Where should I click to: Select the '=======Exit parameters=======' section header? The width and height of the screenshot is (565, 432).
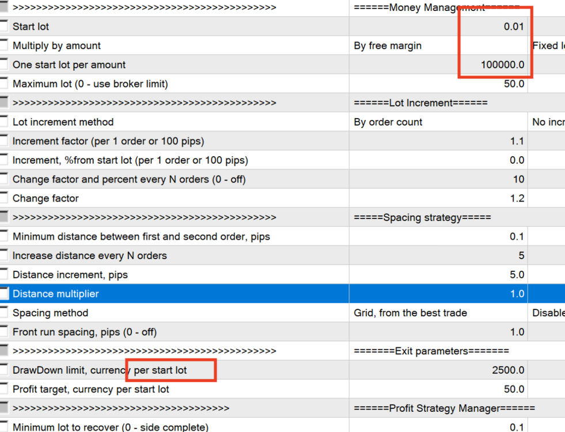point(431,351)
